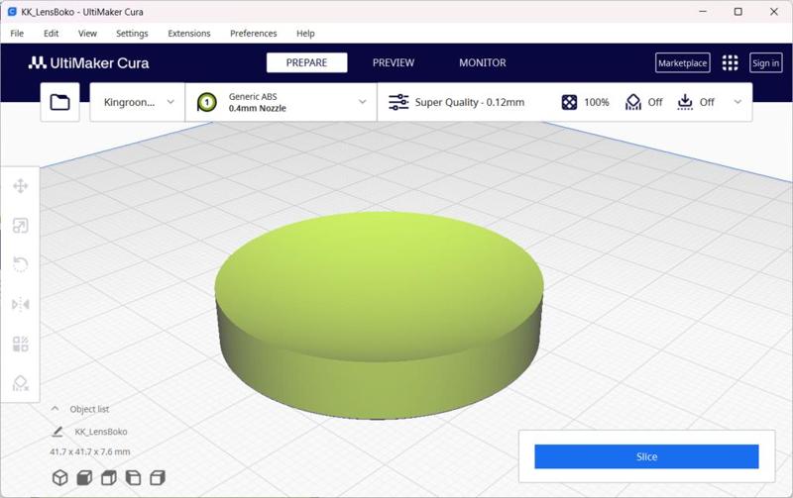Expand print settings panel chevron
The image size is (793, 498).
click(x=737, y=102)
